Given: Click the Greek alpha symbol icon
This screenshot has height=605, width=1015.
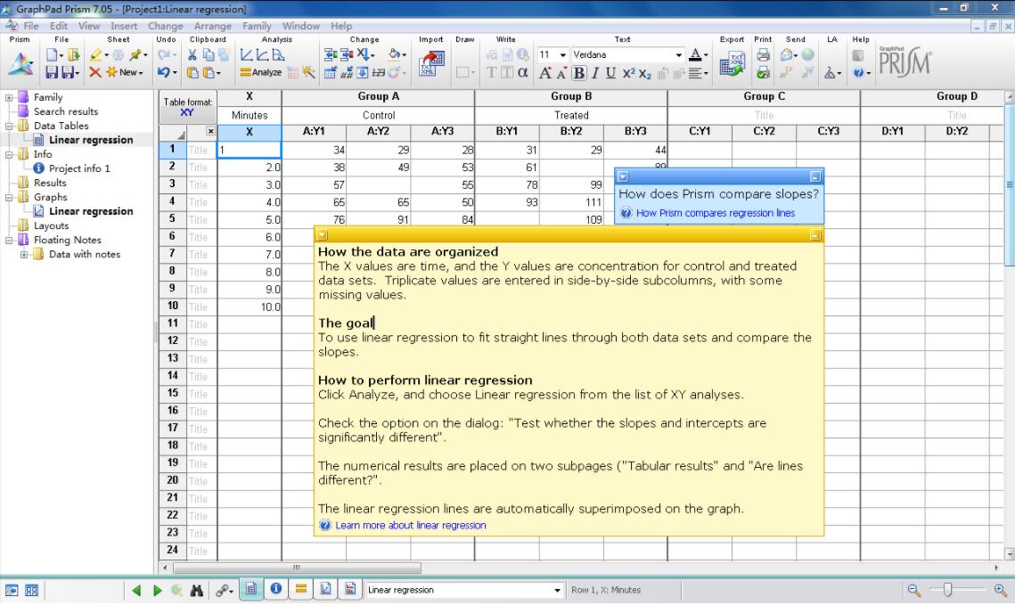Looking at the screenshot, I should click(x=523, y=72).
